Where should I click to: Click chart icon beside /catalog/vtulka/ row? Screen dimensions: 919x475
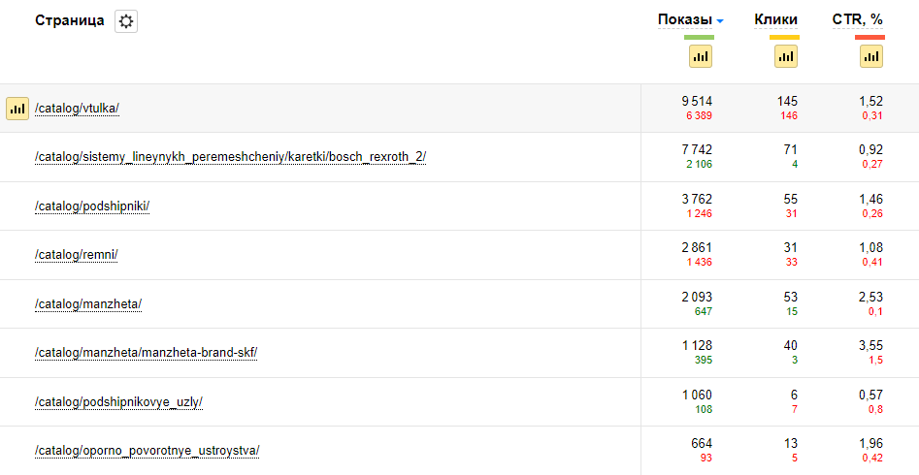click(x=17, y=109)
